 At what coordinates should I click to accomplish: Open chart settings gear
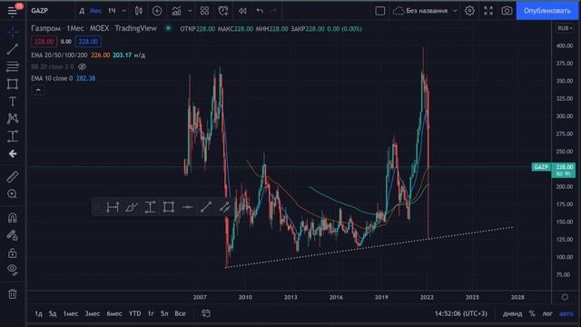point(469,11)
